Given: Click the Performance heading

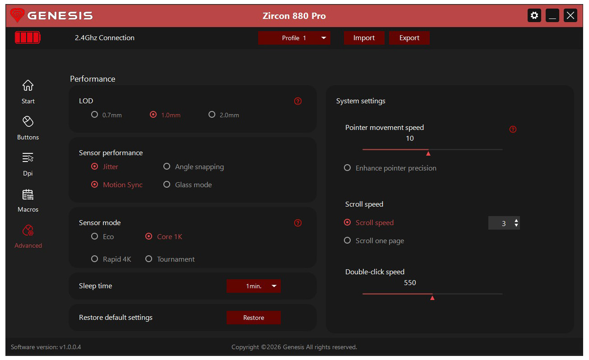Looking at the screenshot, I should coord(93,79).
